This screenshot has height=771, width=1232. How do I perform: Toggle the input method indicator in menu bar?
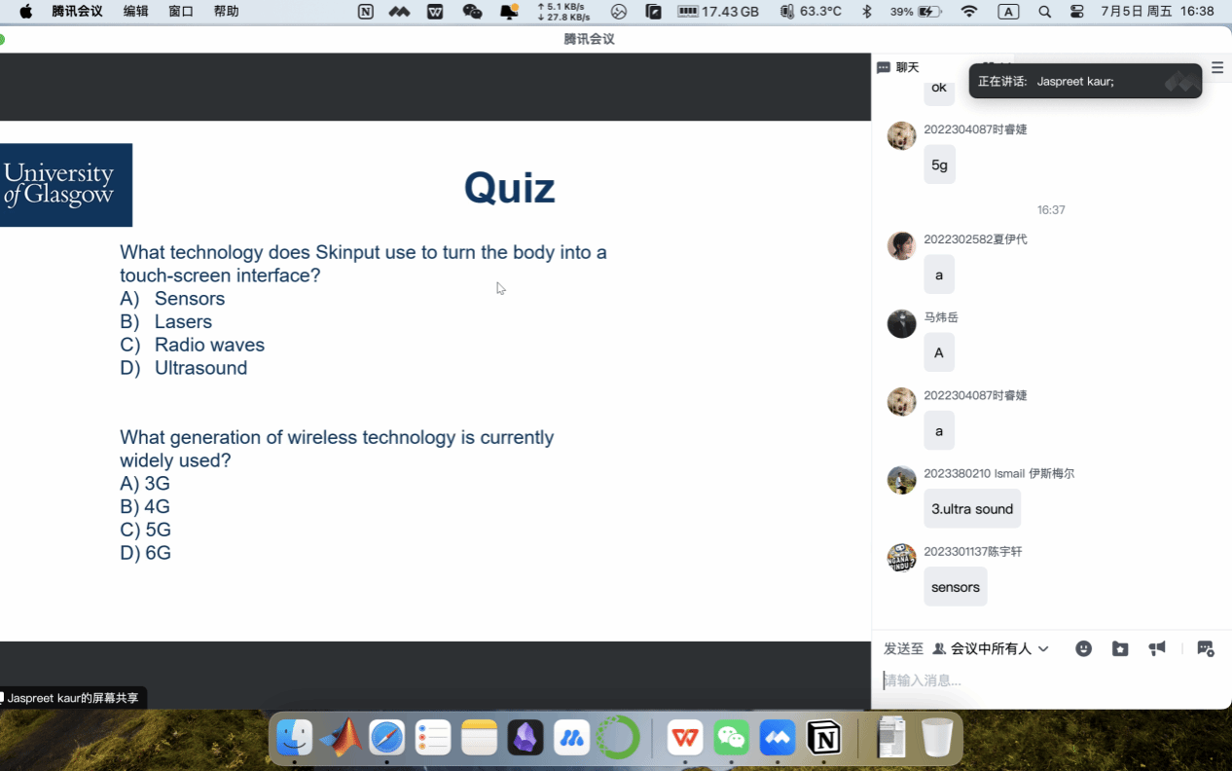tap(1008, 12)
